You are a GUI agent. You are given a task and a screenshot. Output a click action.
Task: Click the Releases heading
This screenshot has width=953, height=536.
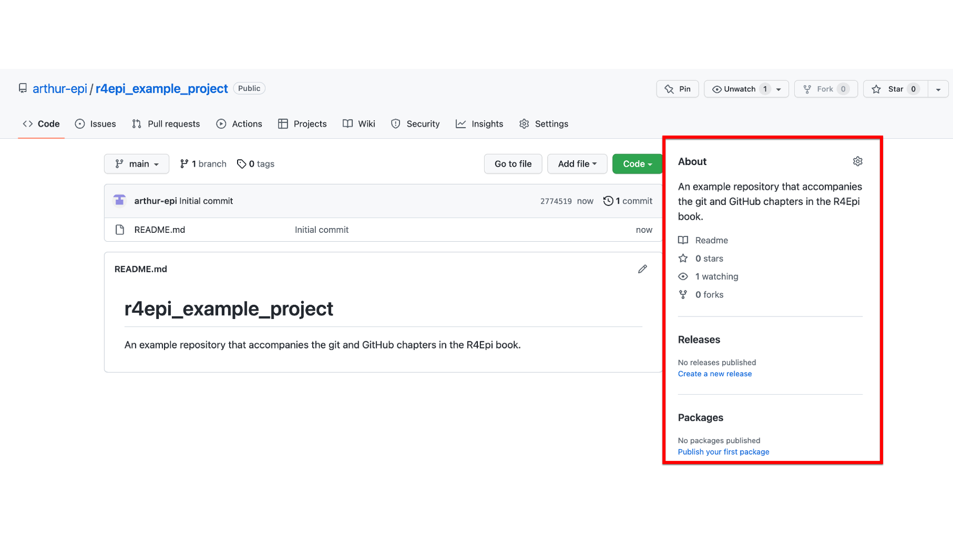[x=699, y=340]
